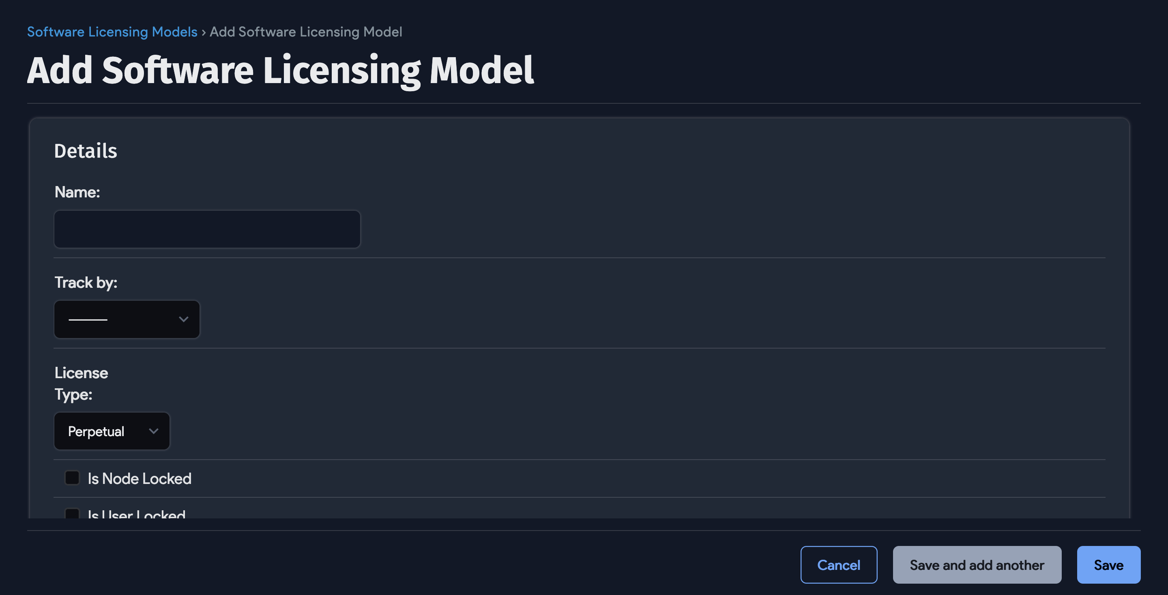Cancel the form with the Cancel button
Screen dimensions: 1168x595
click(x=839, y=565)
